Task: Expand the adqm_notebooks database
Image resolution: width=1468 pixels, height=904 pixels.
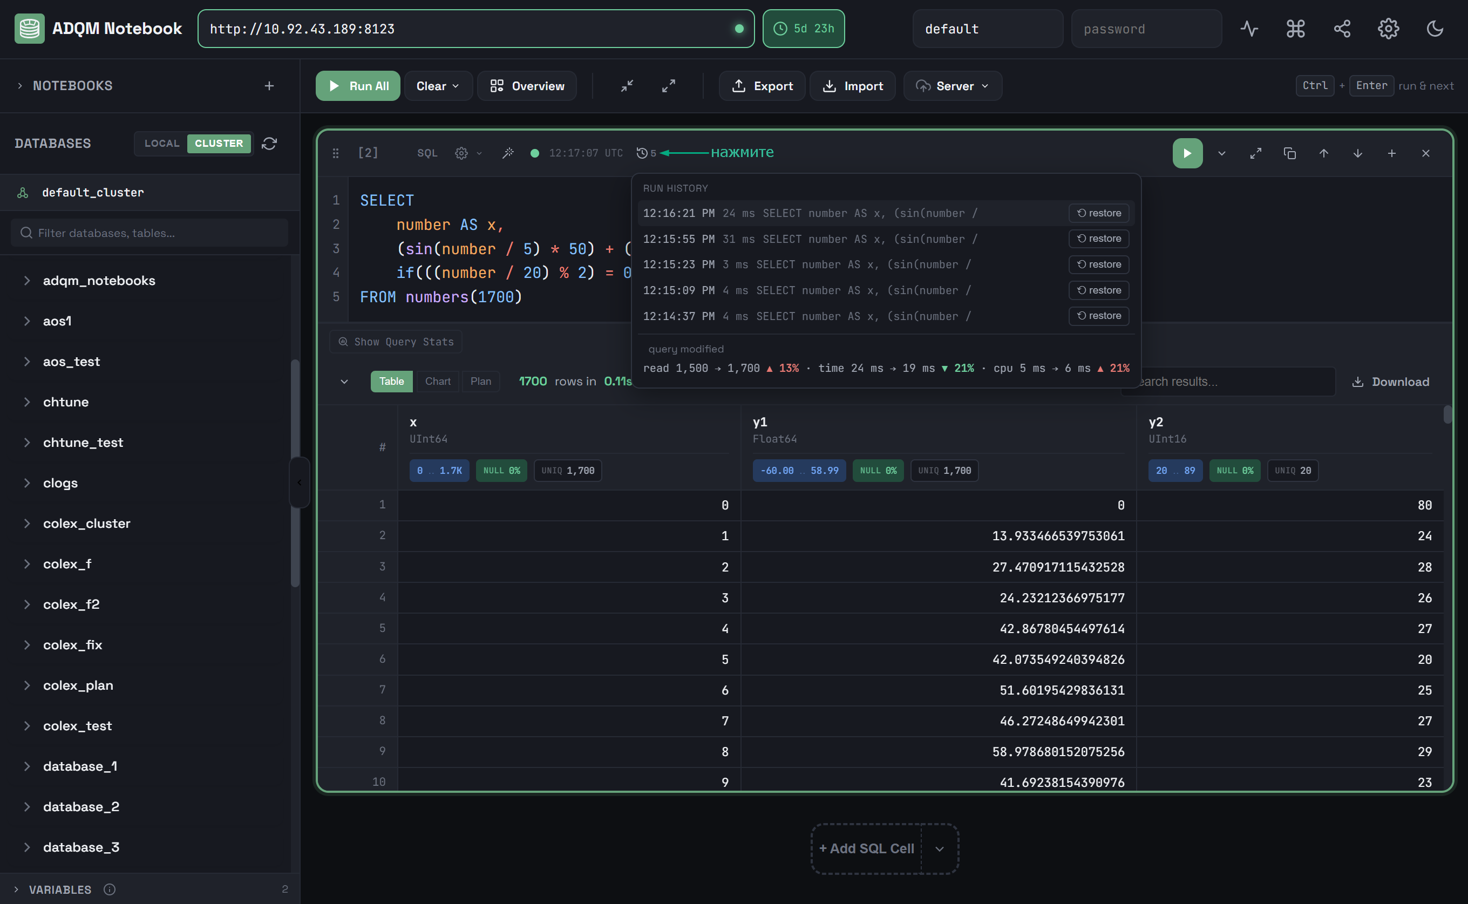Action: click(x=27, y=281)
